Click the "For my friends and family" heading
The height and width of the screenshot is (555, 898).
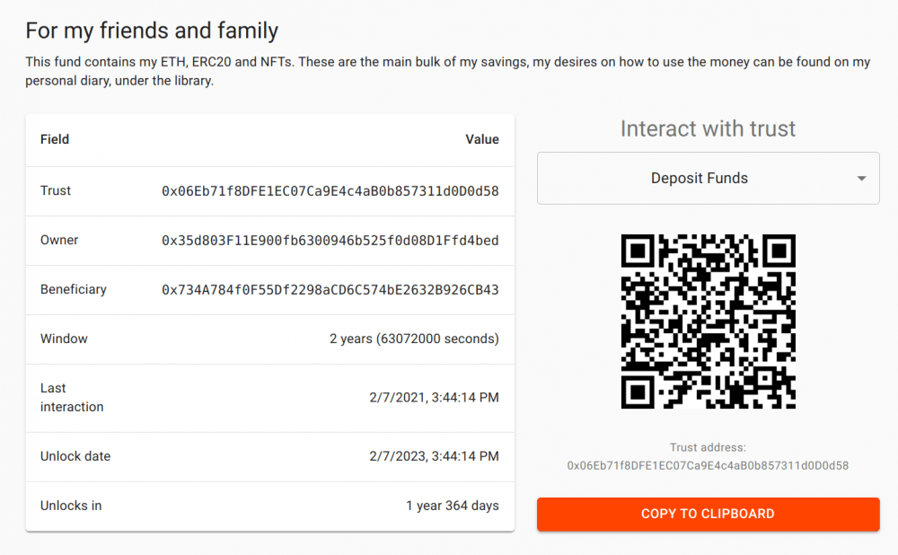(x=152, y=31)
